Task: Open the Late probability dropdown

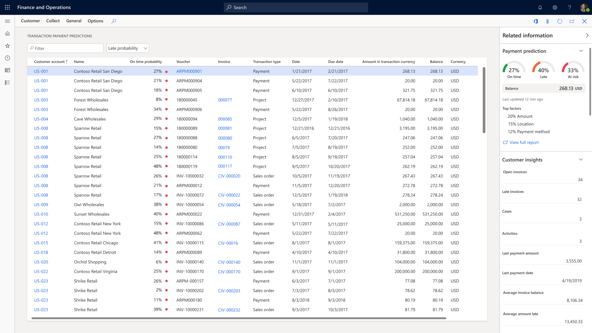Action: (128, 48)
